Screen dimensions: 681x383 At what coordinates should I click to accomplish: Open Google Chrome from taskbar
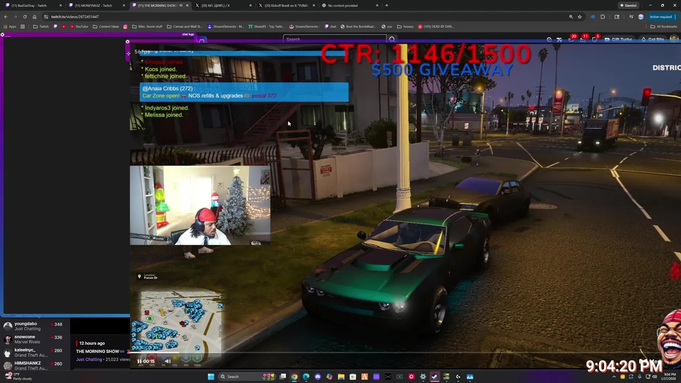pos(294,377)
